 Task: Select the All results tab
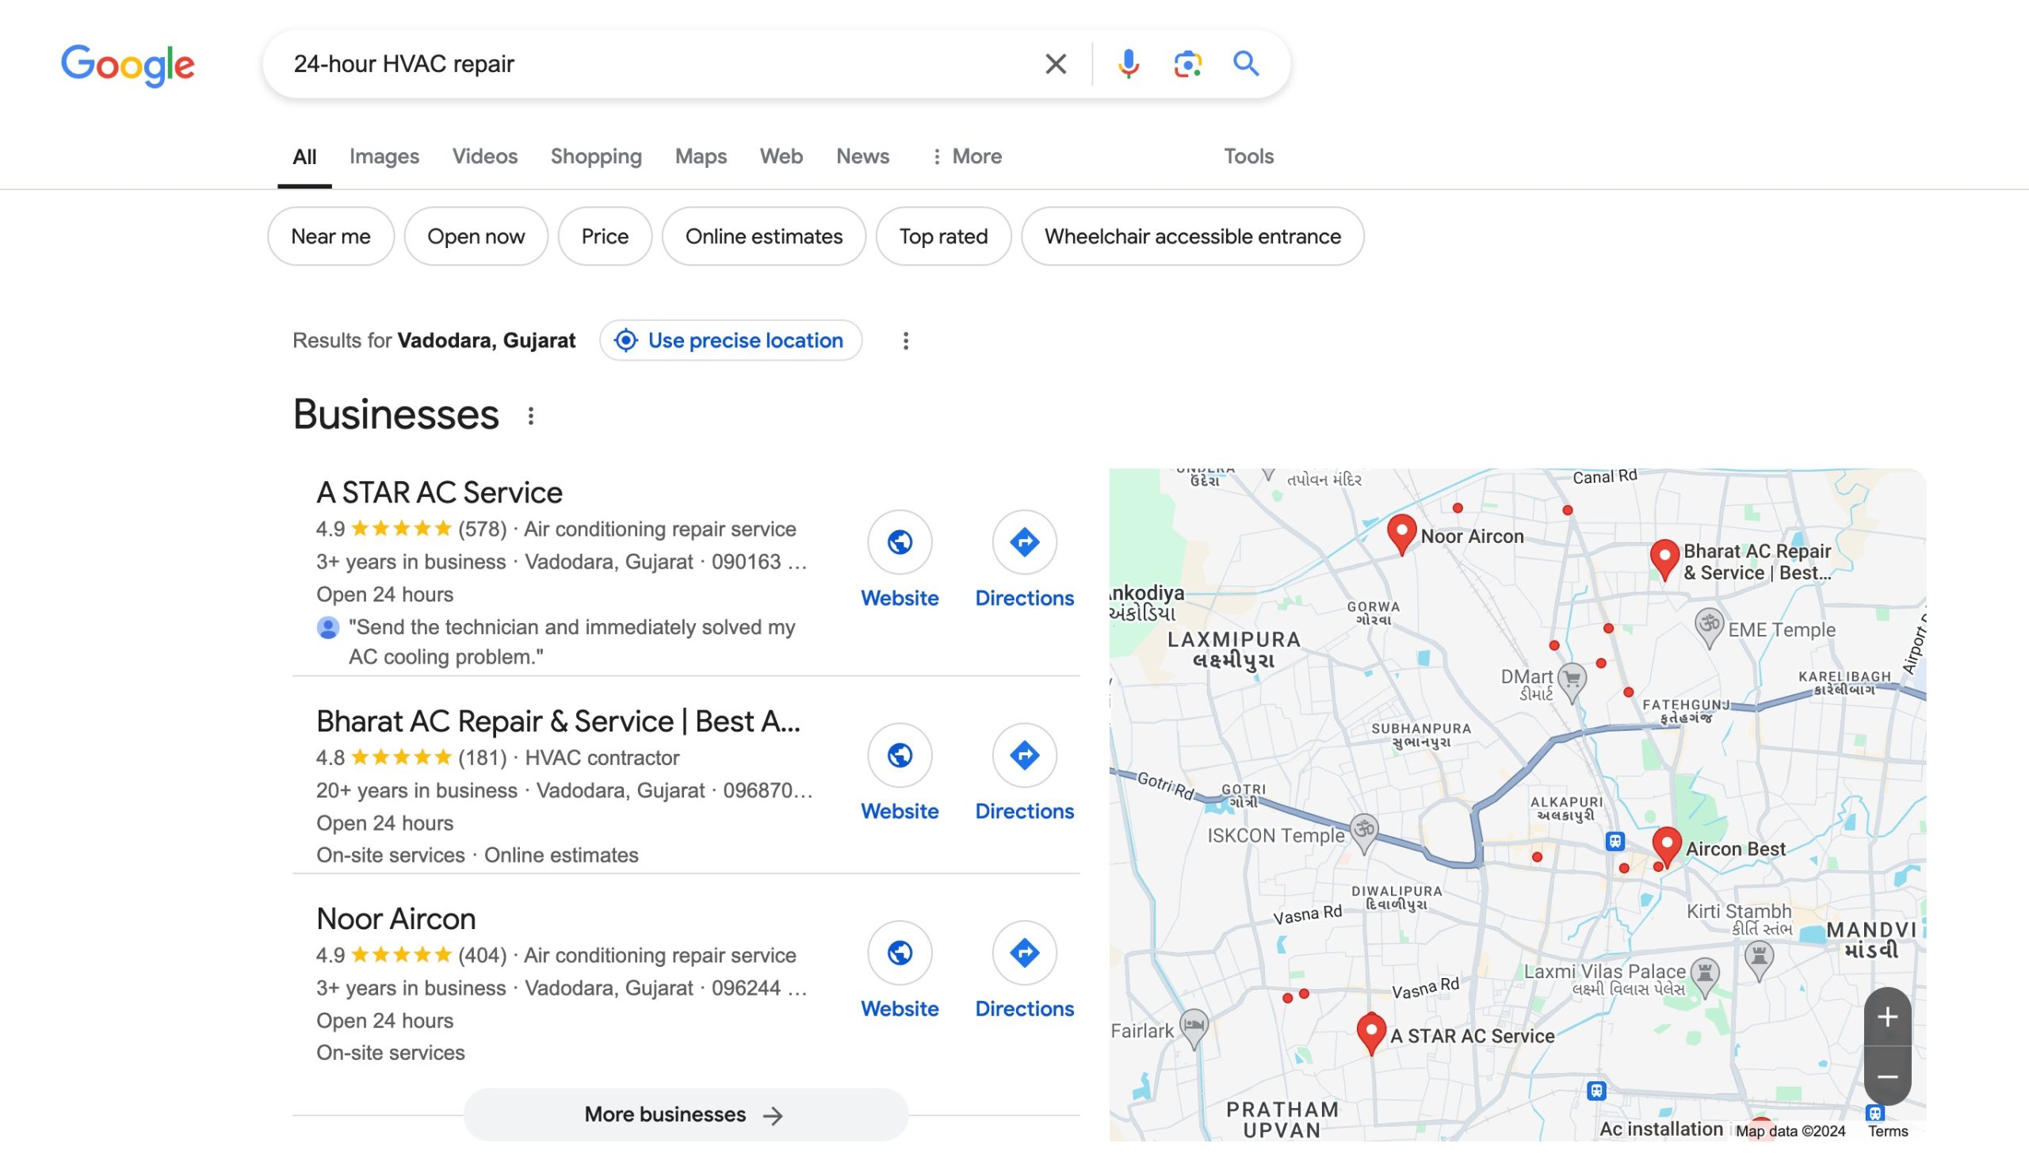(x=304, y=156)
